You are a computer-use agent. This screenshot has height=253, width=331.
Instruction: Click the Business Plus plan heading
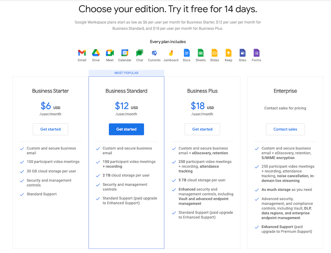(202, 91)
